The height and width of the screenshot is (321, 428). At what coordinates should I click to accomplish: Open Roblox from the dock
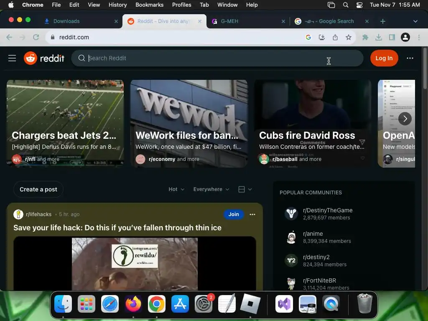pyautogui.click(x=250, y=304)
